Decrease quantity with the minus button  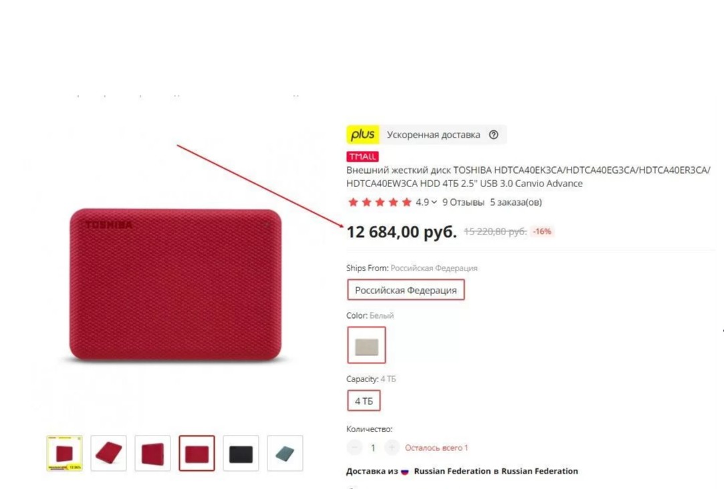[354, 447]
